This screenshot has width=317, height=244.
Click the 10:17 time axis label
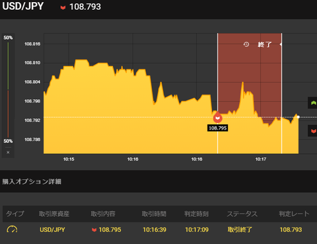pos(261,159)
